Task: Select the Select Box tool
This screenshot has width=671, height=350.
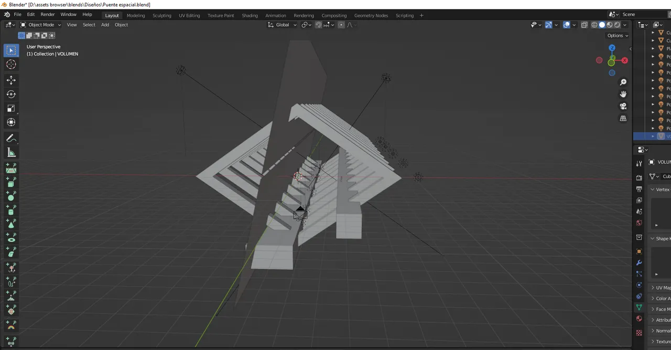Action: [x=11, y=50]
